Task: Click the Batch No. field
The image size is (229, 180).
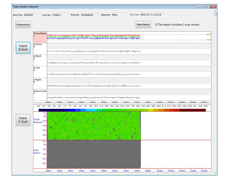Action: (31, 15)
